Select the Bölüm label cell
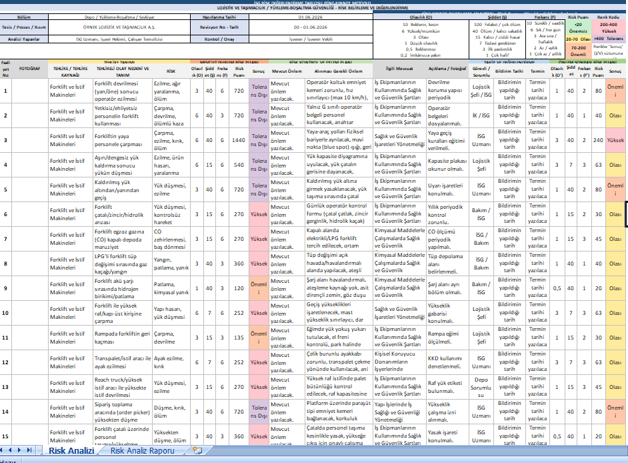Viewport: 628px width, 463px height. (24, 17)
